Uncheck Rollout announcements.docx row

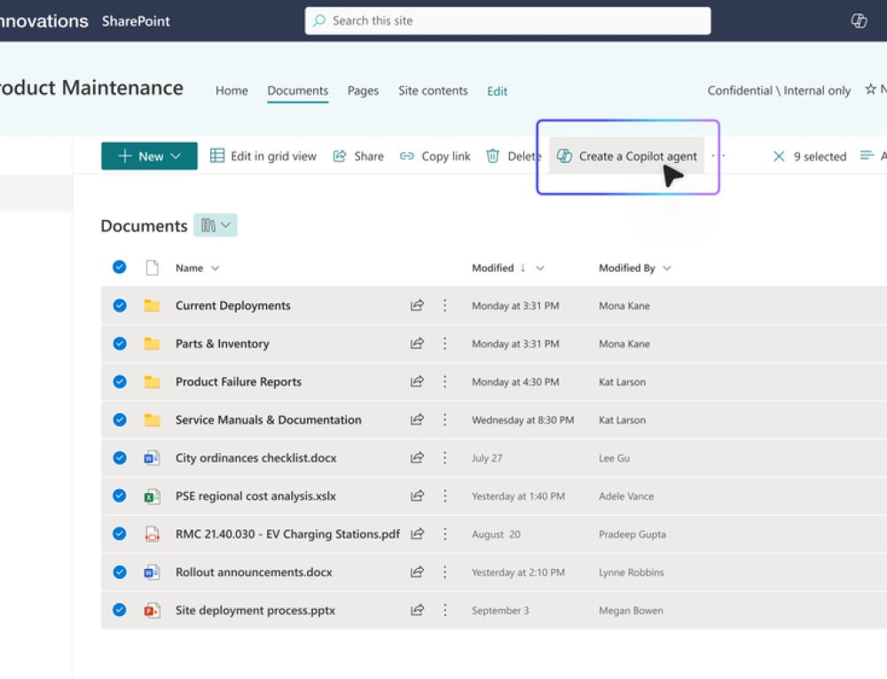coord(119,572)
